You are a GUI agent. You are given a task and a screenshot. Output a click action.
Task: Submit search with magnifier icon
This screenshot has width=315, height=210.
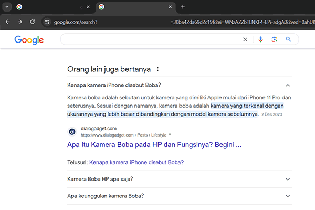click(288, 39)
